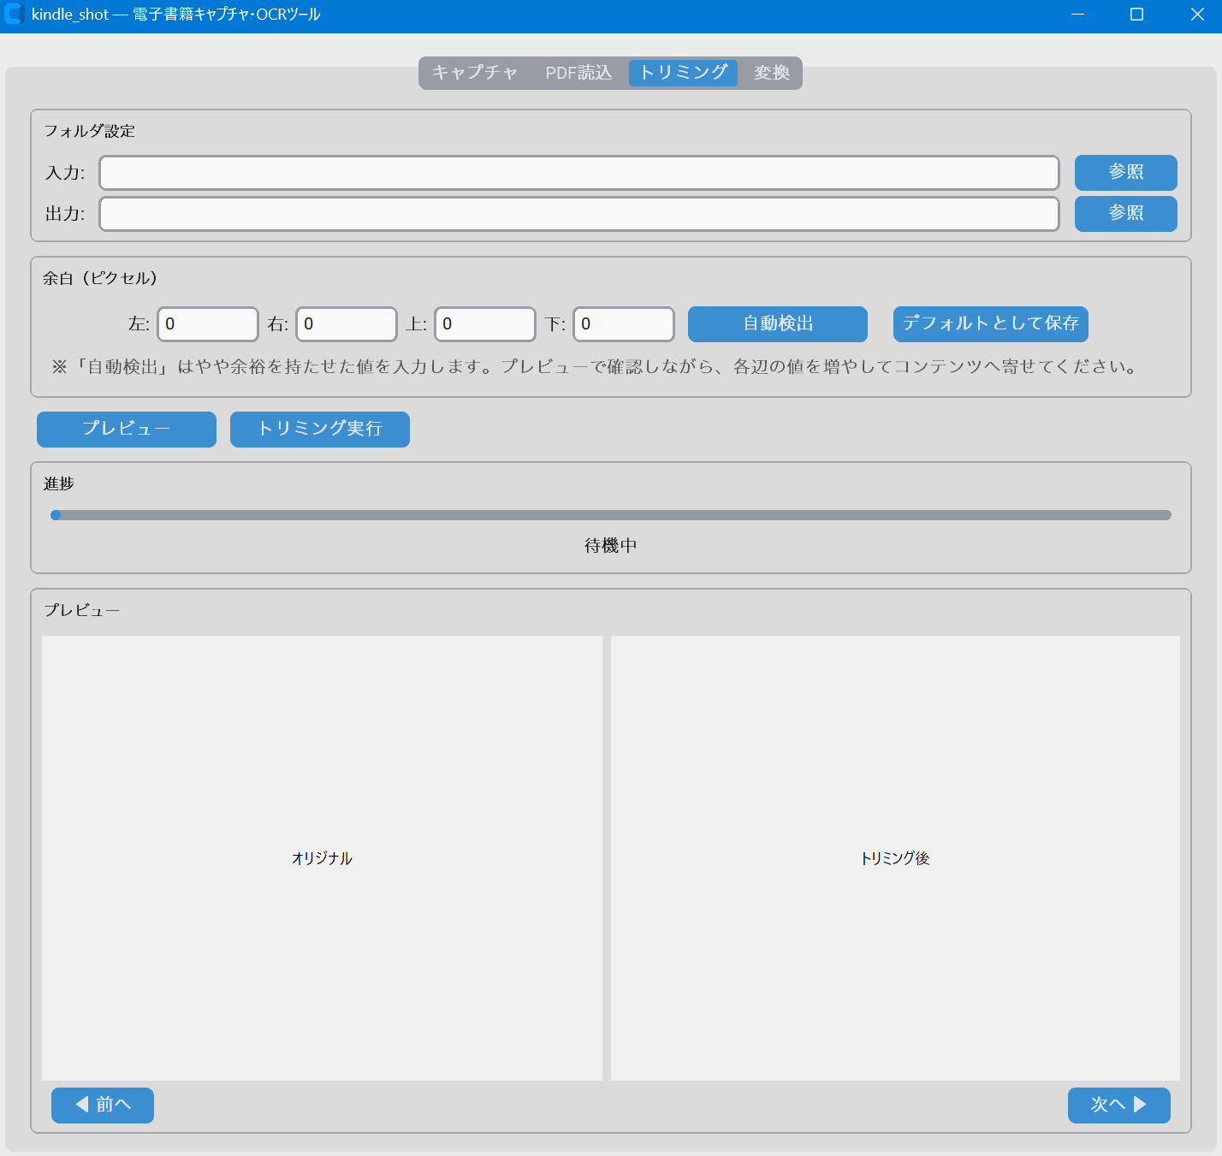
Task: Go to the 変換 tab
Action: [771, 73]
